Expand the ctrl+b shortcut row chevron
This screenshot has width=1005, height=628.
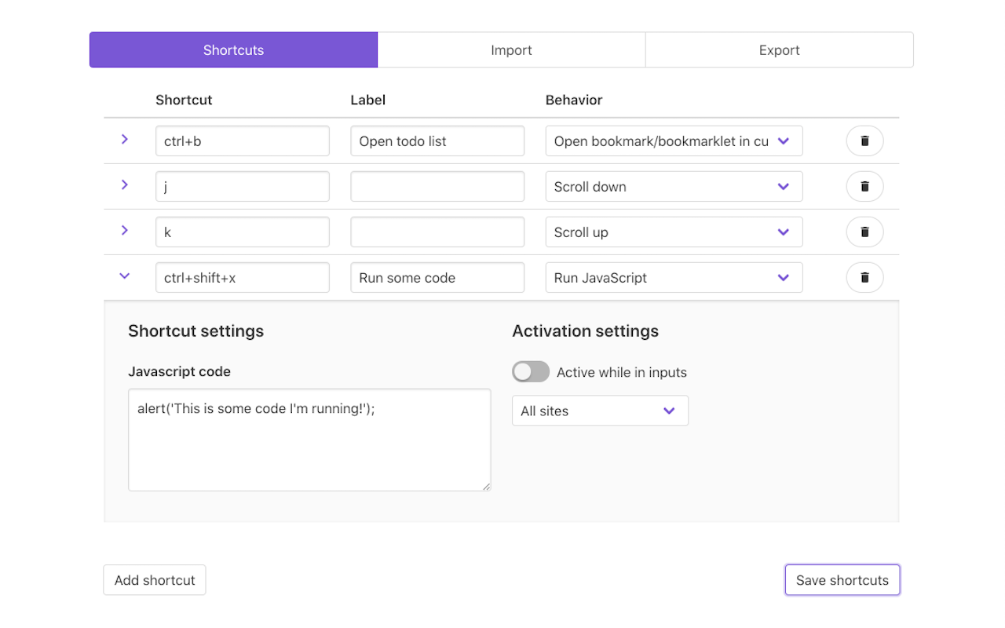pyautogui.click(x=125, y=139)
